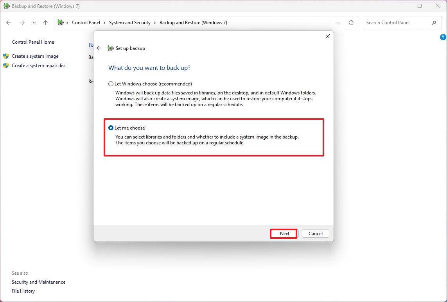Select the Let me choose radio button
Image resolution: width=447 pixels, height=302 pixels.
(127, 128)
